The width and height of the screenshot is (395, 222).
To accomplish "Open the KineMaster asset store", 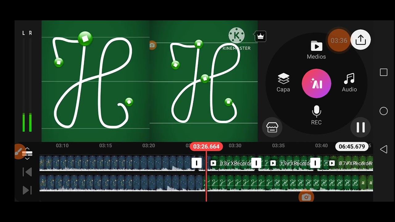I will pos(272,127).
